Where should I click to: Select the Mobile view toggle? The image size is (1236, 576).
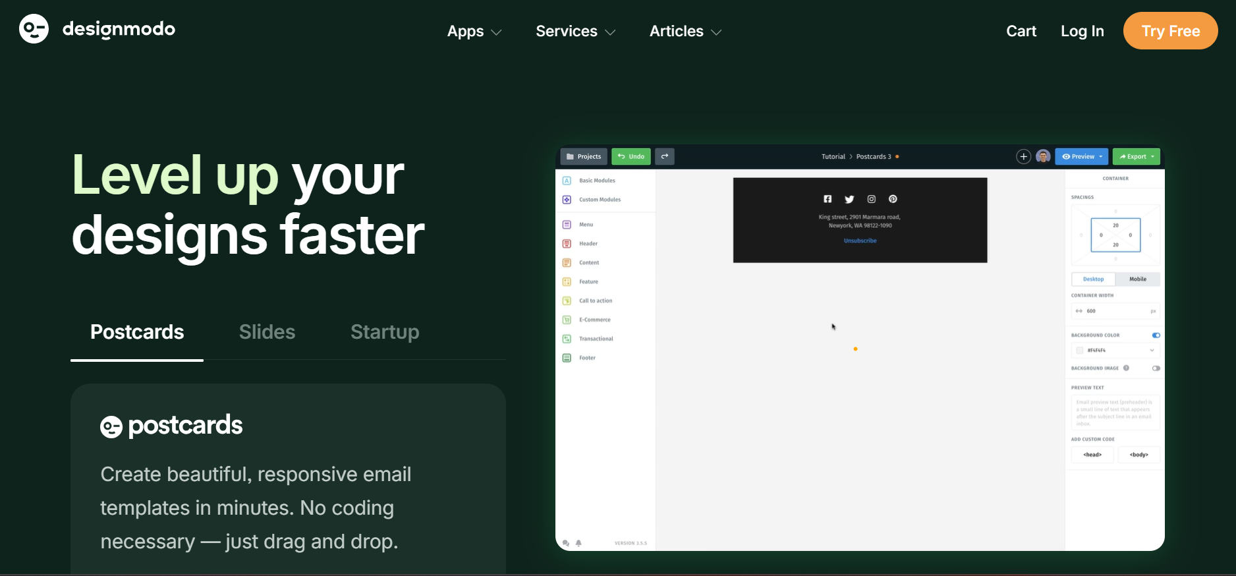(1138, 279)
